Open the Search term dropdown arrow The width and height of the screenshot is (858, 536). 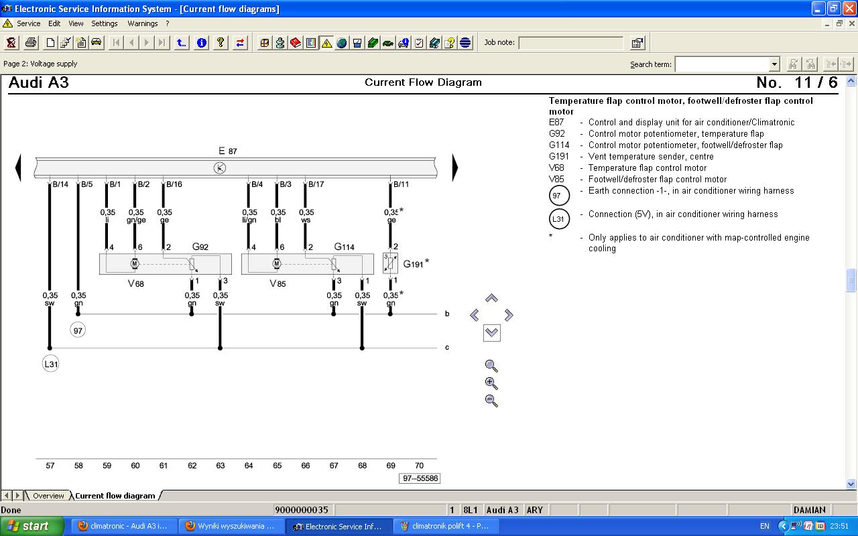pos(775,64)
